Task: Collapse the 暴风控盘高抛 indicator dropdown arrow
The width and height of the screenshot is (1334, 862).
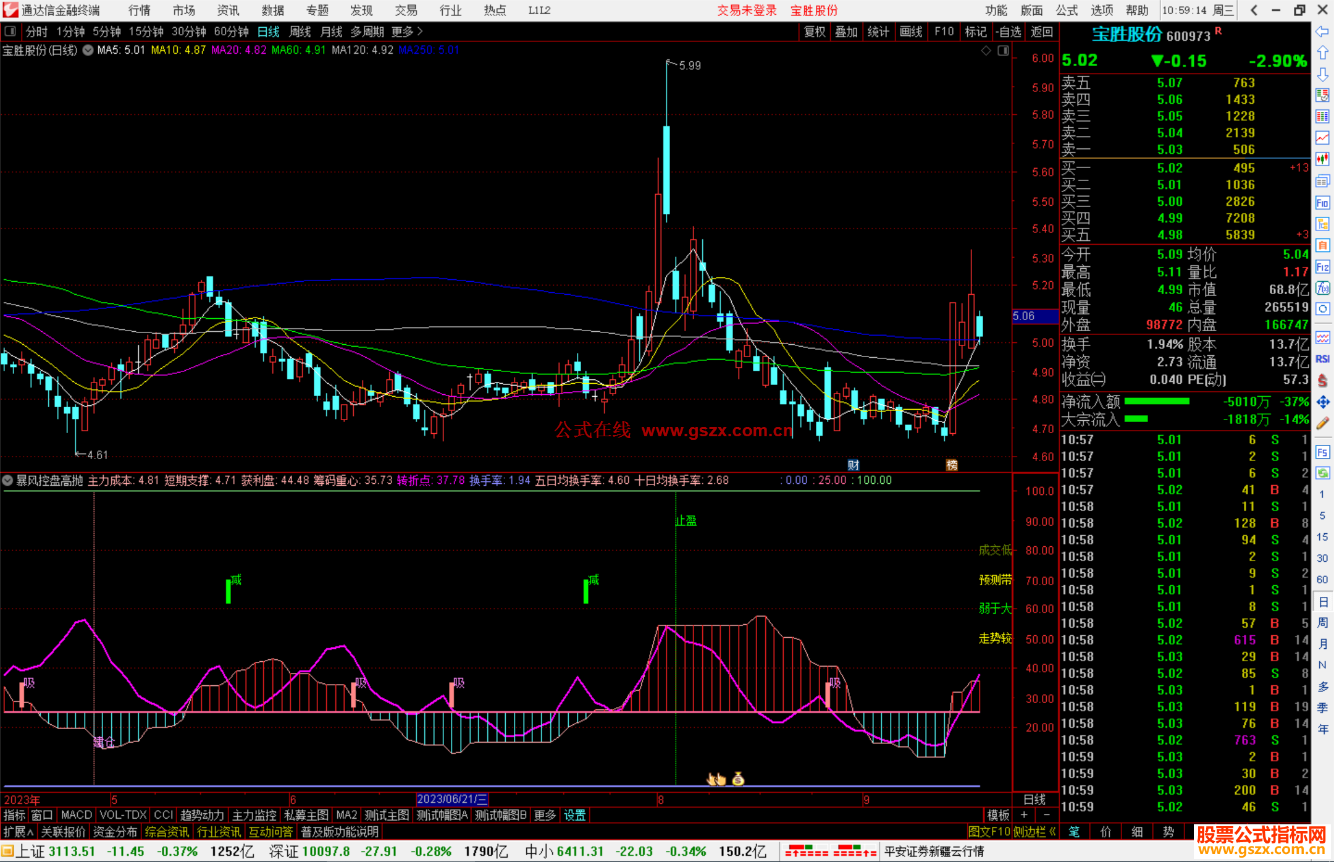Action: 8,480
